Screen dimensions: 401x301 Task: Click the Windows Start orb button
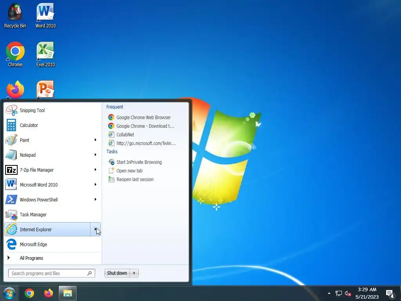pyautogui.click(x=9, y=293)
